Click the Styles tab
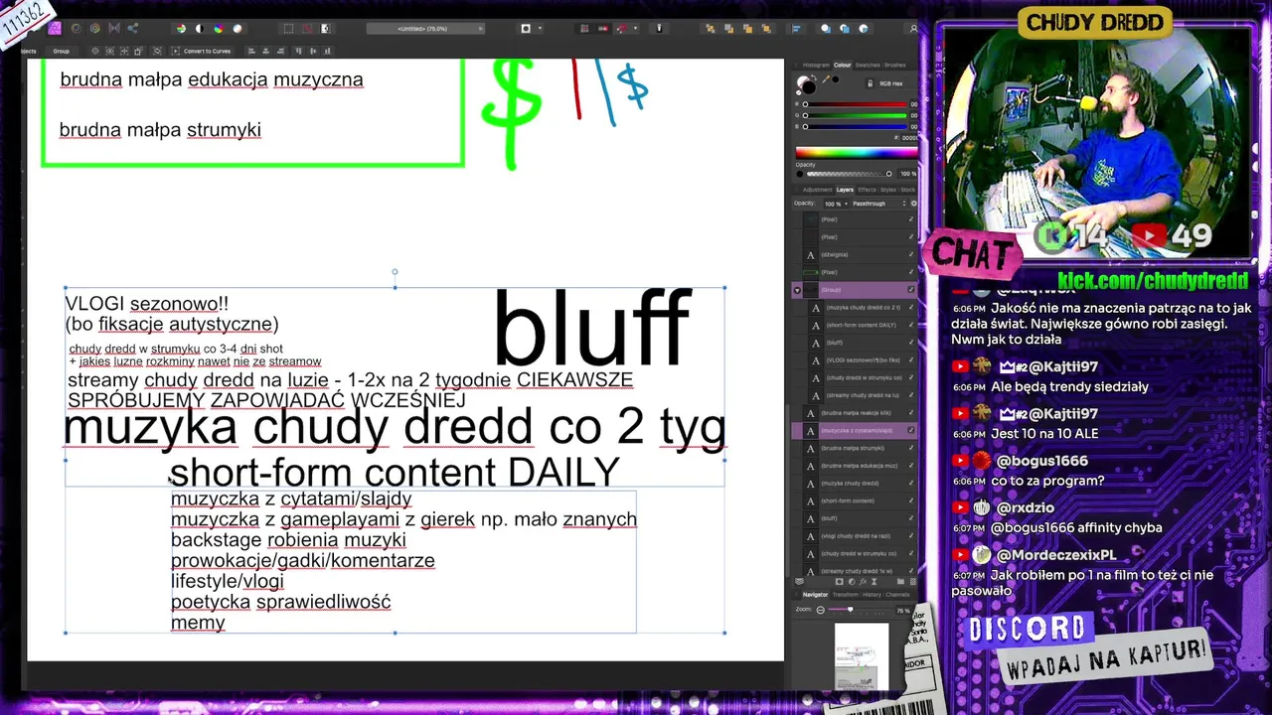 (888, 190)
